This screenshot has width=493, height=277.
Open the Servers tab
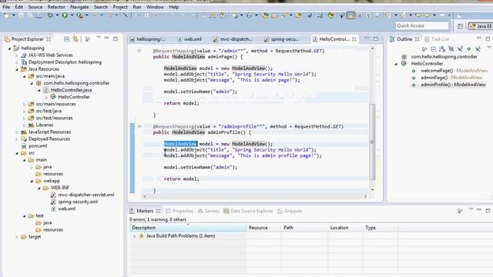pos(209,211)
